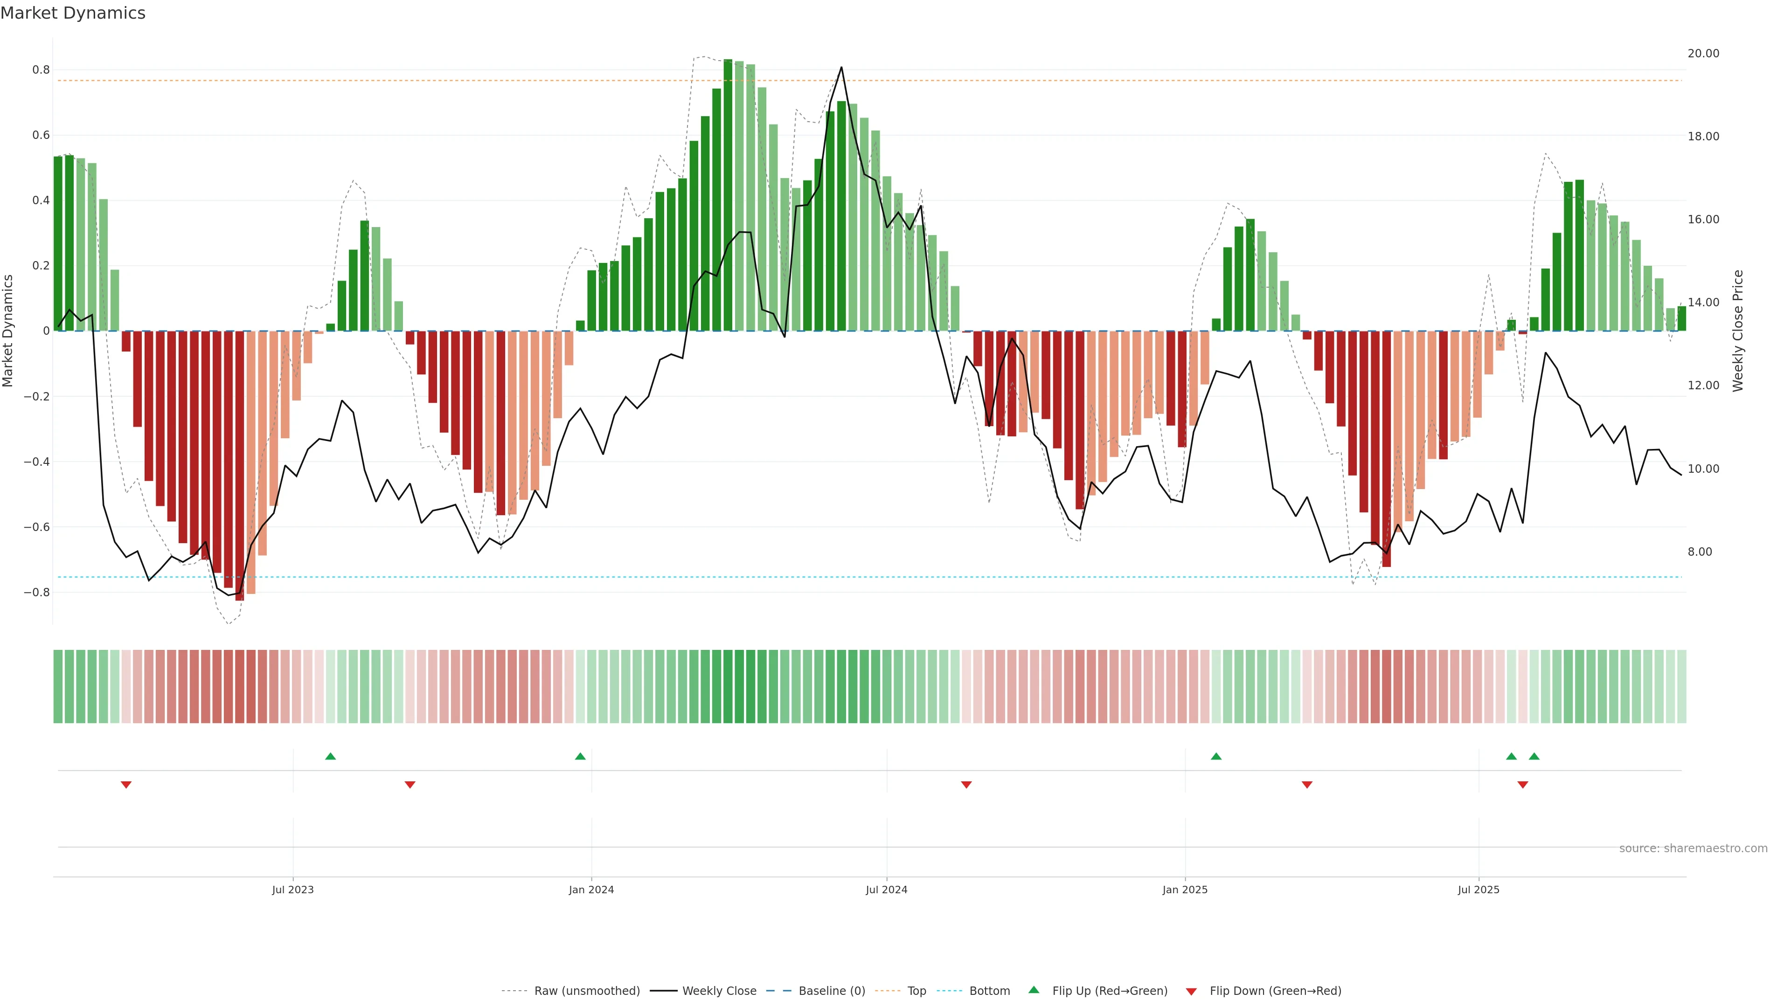The height and width of the screenshot is (1007, 1791).
Task: Click the rightmost red flip-down marker
Action: (1523, 785)
